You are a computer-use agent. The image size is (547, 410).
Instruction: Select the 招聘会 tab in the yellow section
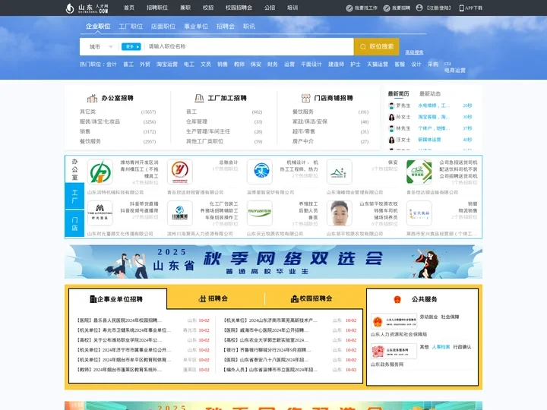213,299
